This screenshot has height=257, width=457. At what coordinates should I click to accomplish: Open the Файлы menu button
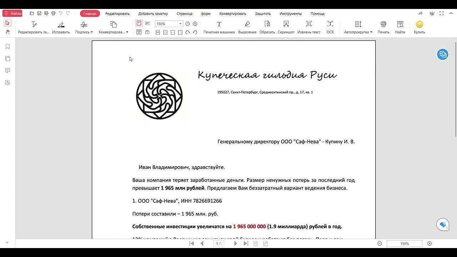[12, 14]
